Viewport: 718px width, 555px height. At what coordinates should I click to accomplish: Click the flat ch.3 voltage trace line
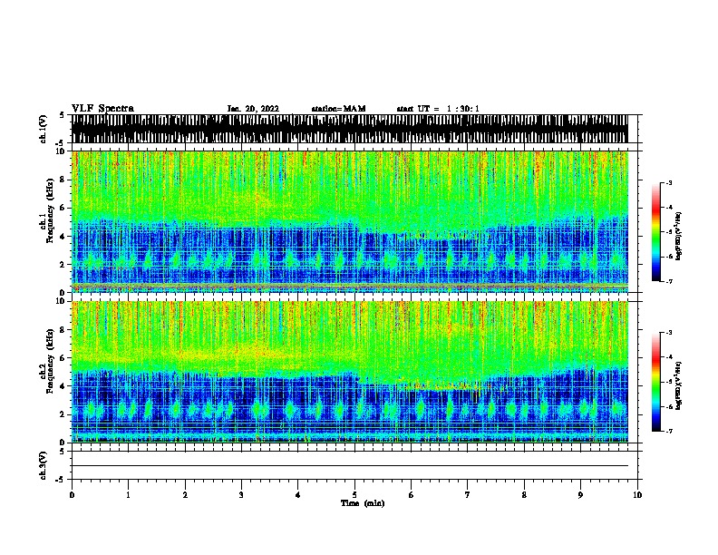[350, 466]
